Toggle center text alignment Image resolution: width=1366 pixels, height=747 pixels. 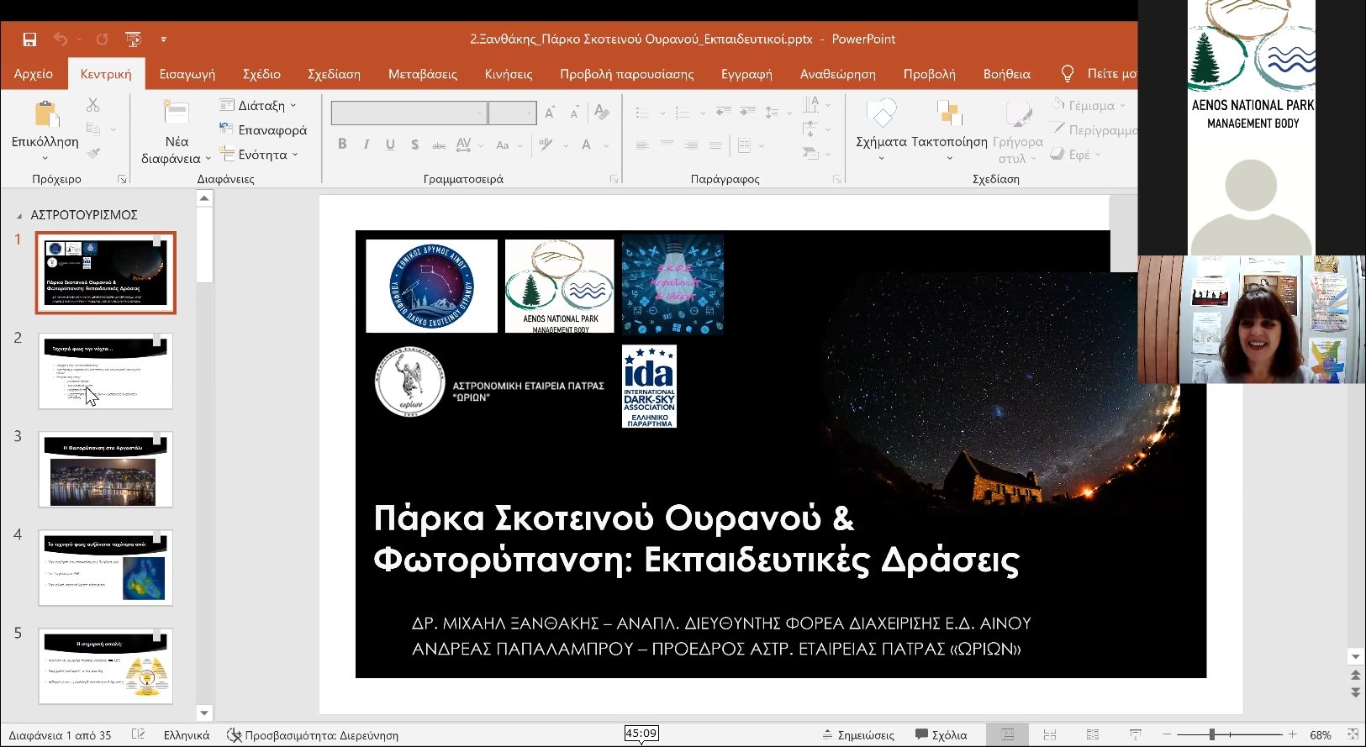tap(667, 145)
